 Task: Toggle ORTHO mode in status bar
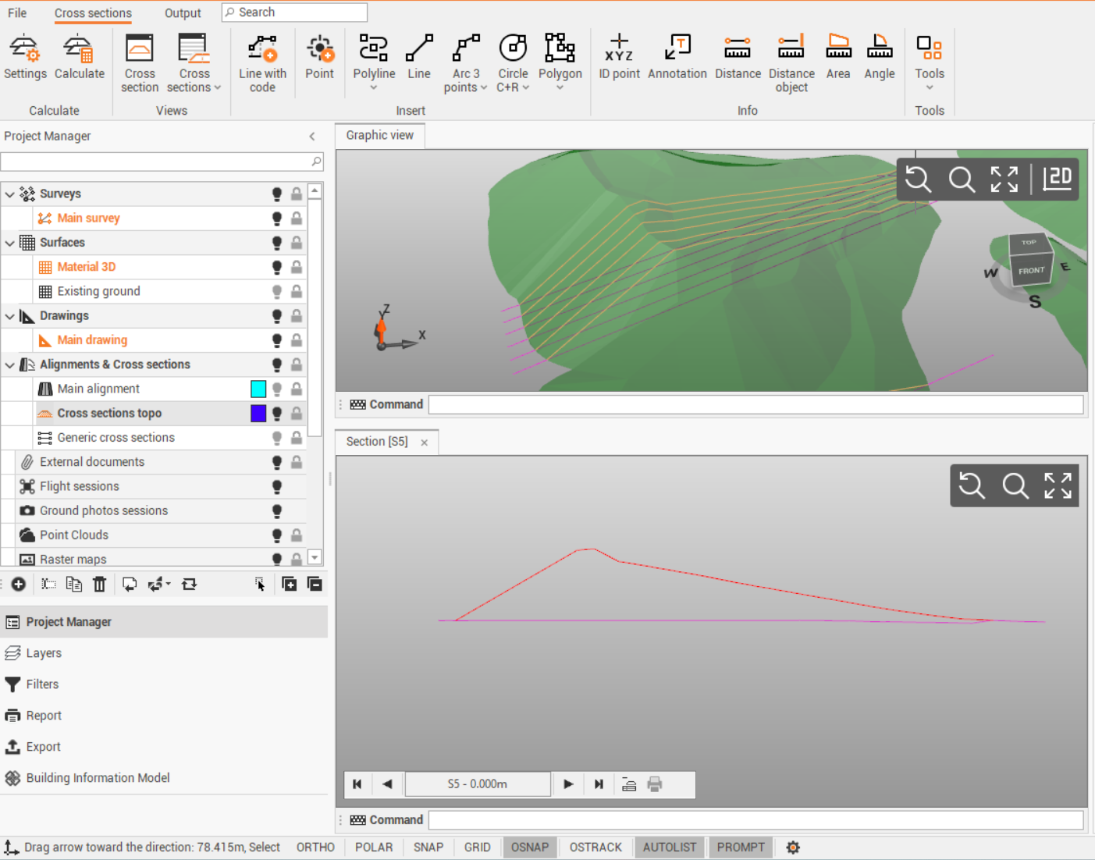pos(315,848)
